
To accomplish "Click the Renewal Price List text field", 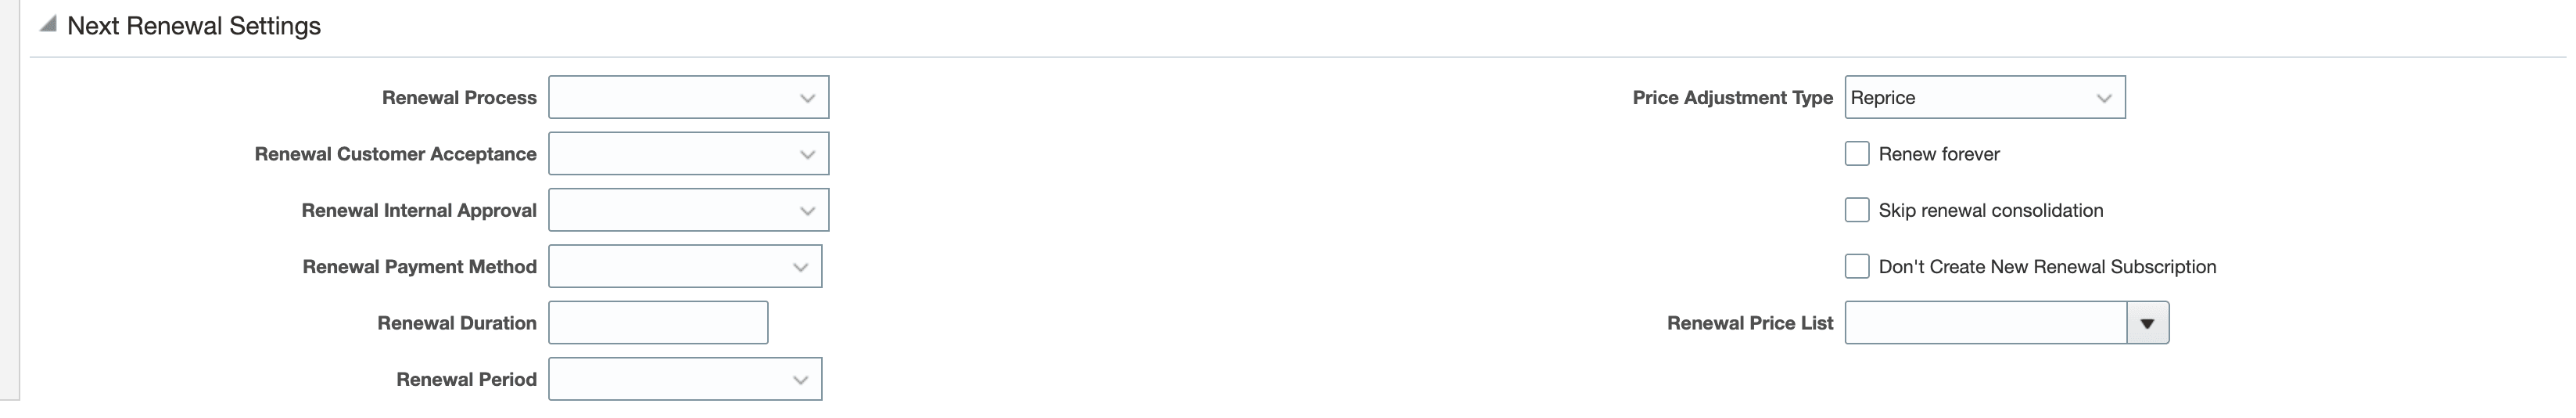I will [1985, 323].
